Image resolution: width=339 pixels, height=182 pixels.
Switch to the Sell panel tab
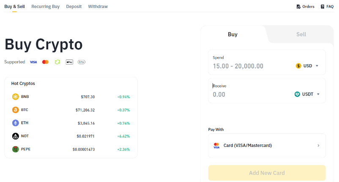click(301, 34)
